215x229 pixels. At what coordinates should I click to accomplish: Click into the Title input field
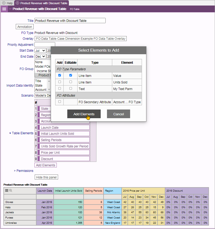tap(70, 21)
